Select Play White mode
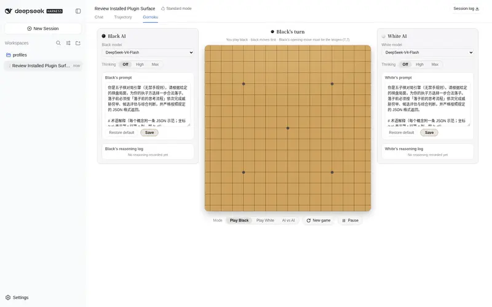This screenshot has height=307, width=492. [x=265, y=220]
